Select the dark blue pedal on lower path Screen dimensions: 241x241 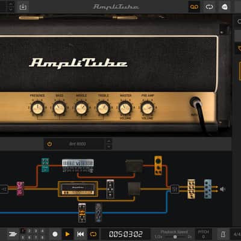(98, 213)
